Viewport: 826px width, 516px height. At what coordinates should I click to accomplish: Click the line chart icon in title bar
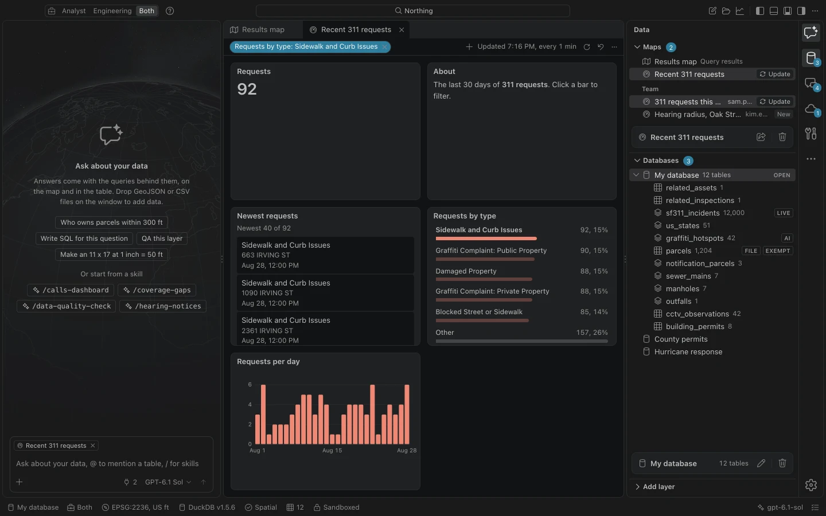[x=740, y=11]
